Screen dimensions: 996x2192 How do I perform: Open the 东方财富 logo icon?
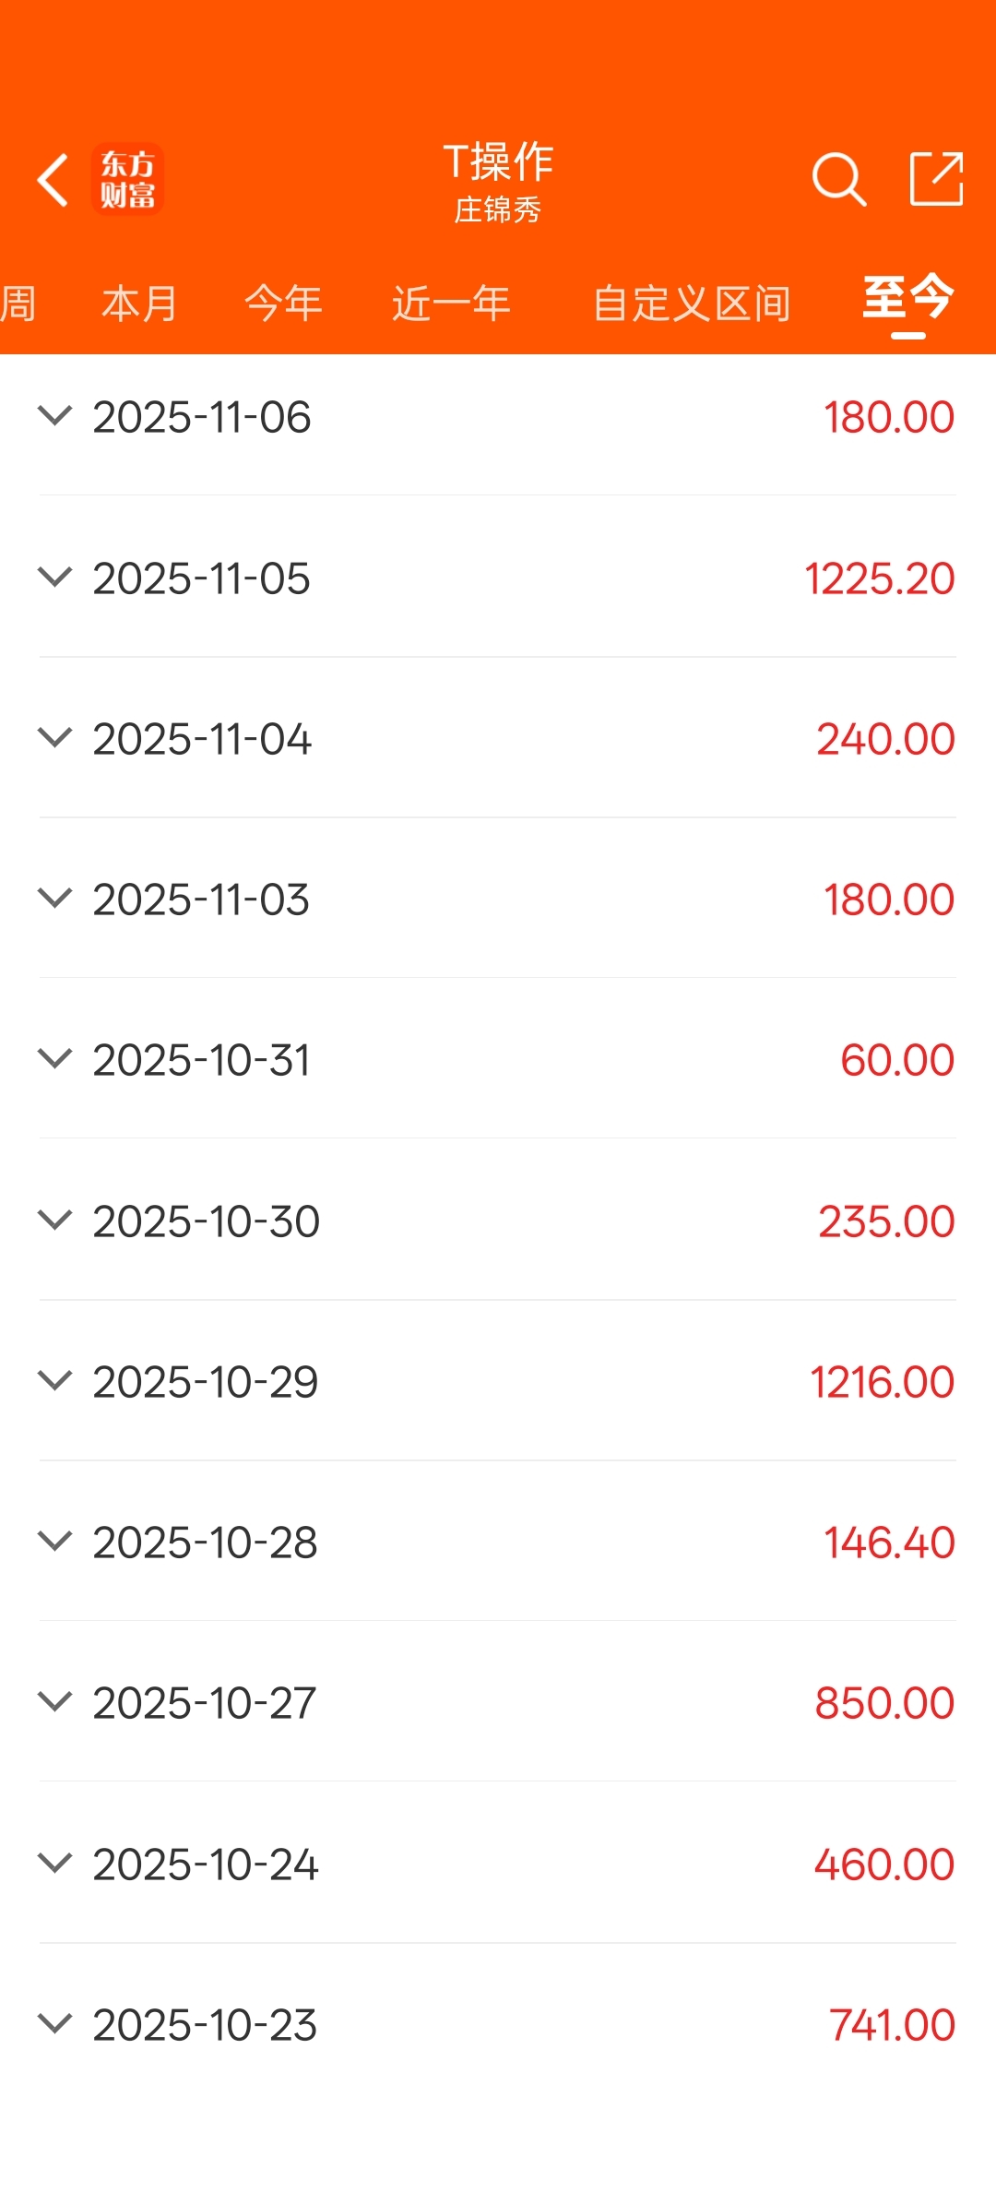(x=127, y=179)
